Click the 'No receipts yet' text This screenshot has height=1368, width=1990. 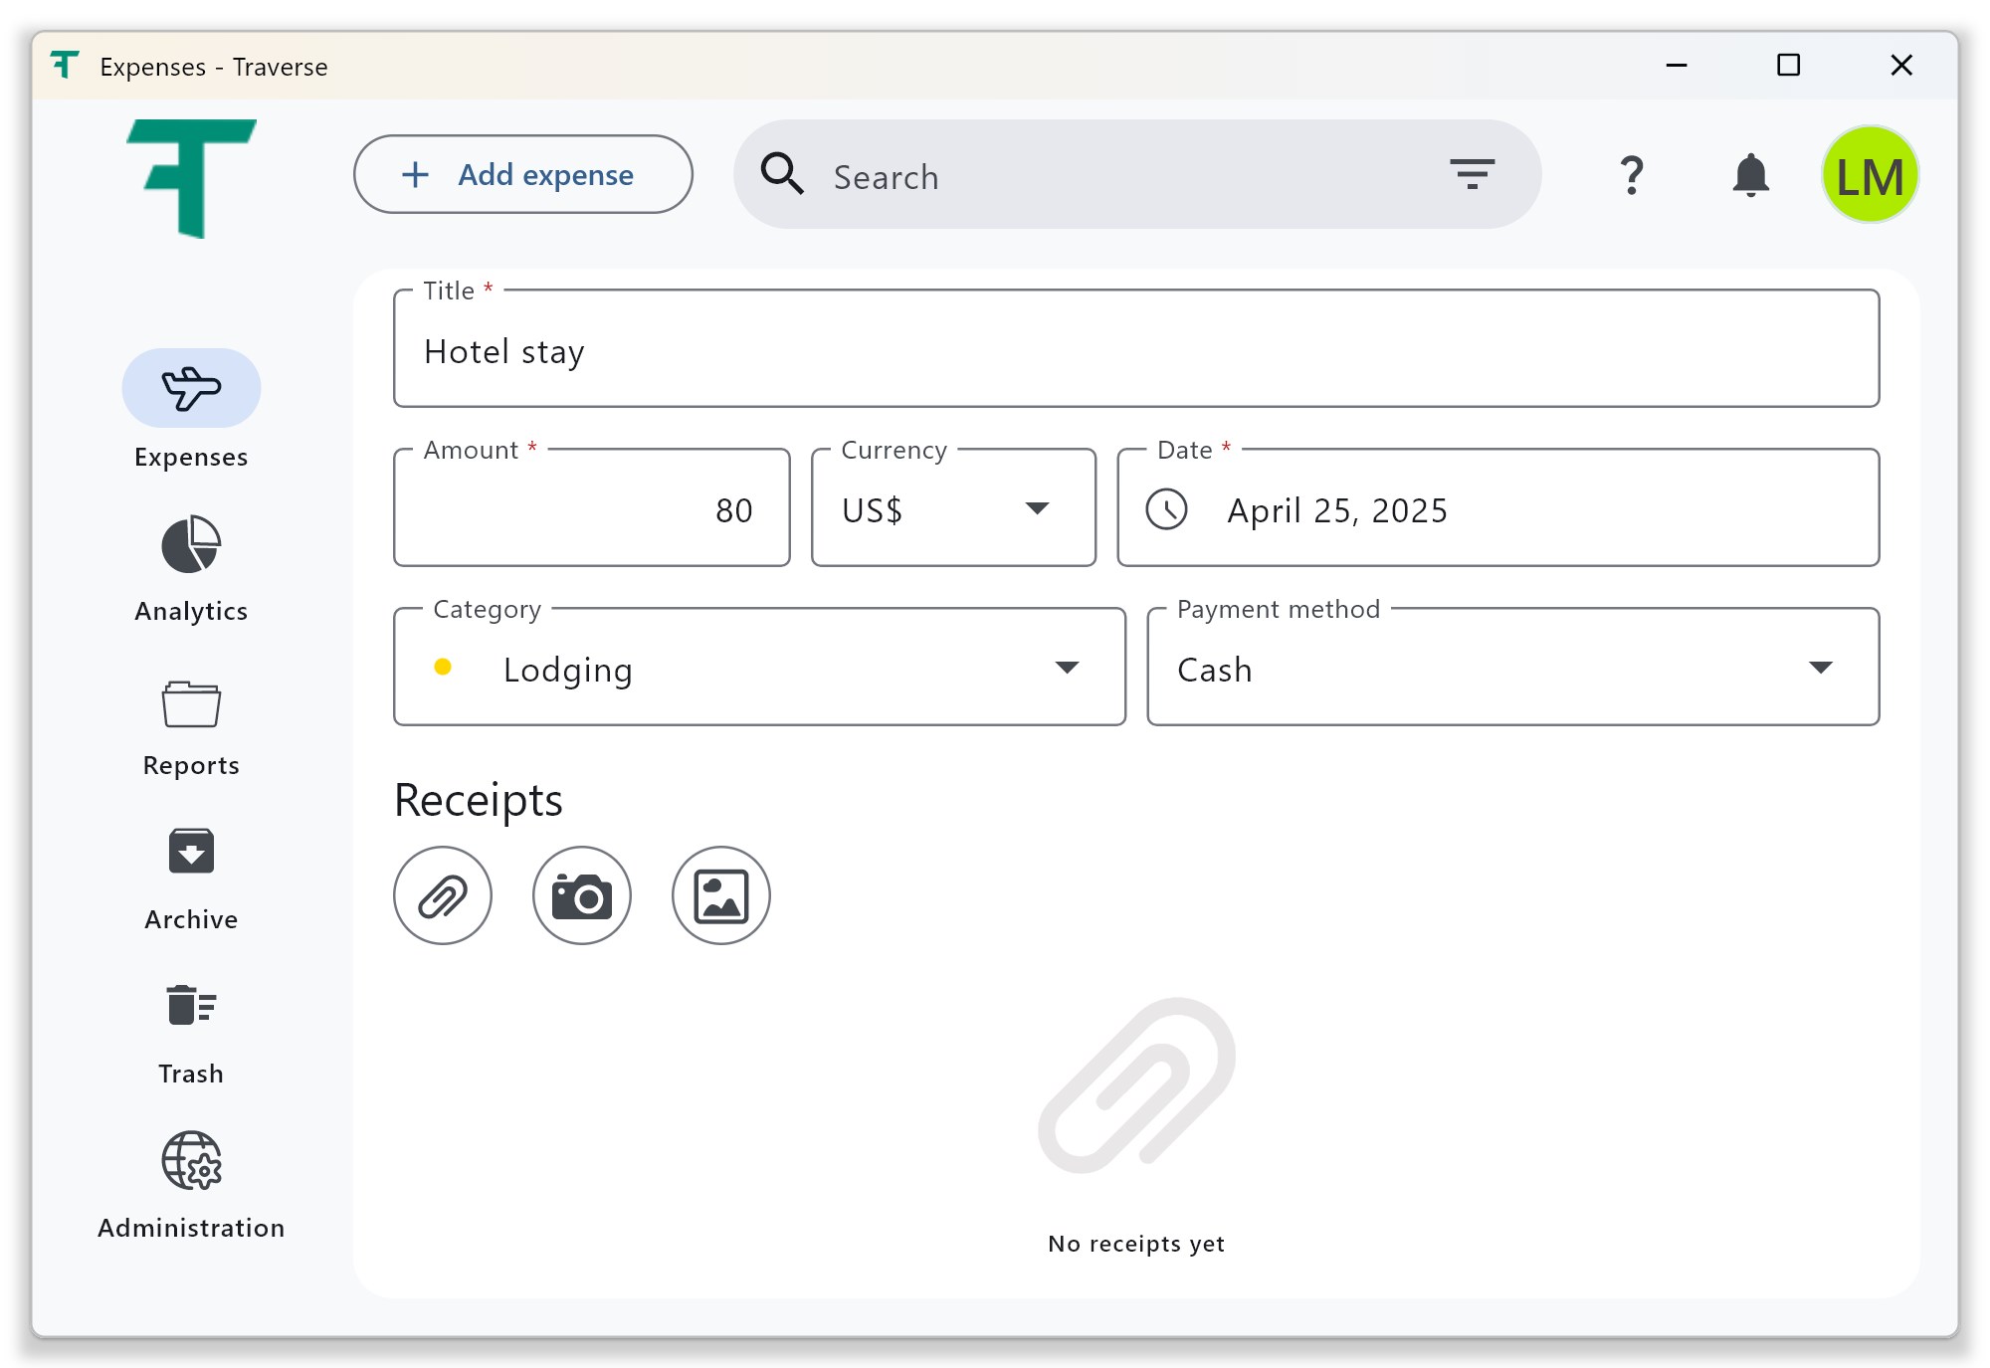tap(1136, 1244)
